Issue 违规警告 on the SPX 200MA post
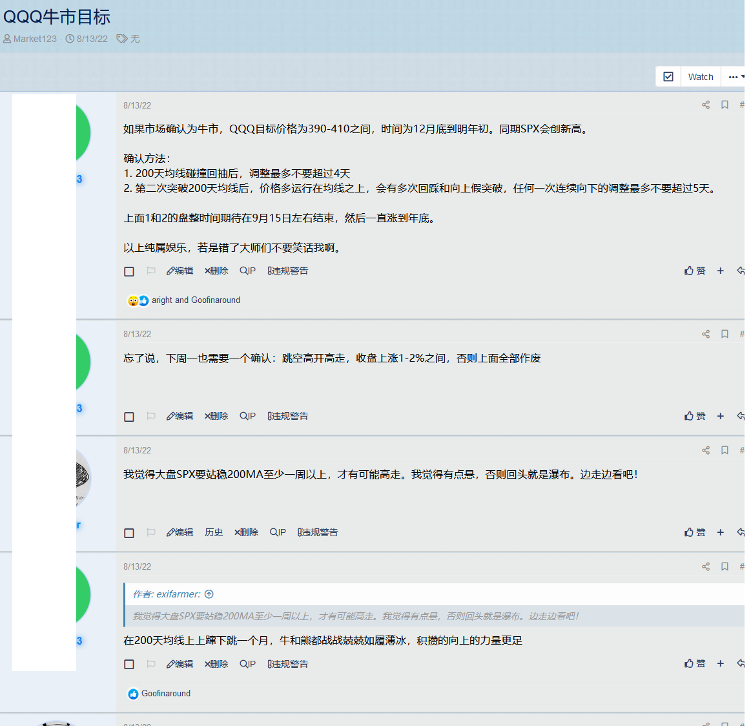The width and height of the screenshot is (751, 726). pos(318,532)
